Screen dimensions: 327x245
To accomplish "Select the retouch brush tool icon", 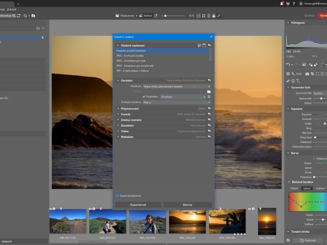I will (x=288, y=81).
